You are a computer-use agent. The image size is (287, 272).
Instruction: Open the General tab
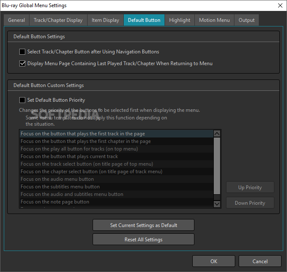(x=16, y=20)
